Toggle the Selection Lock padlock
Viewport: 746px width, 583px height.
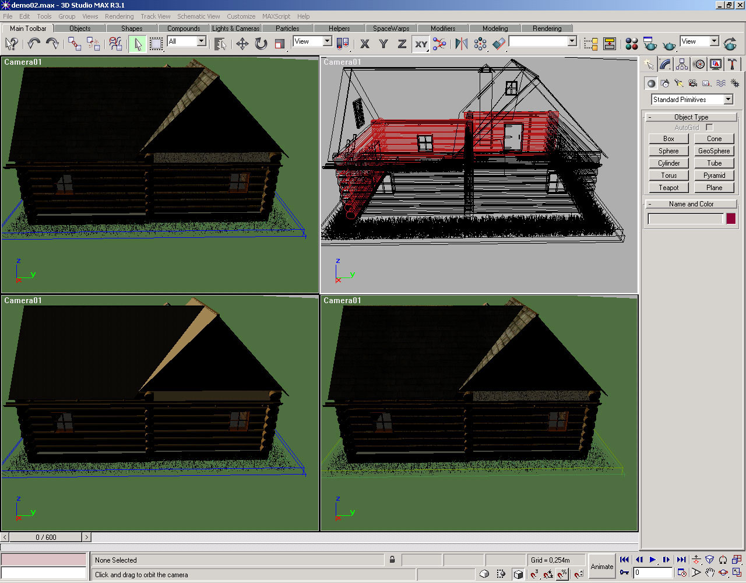tap(392, 560)
